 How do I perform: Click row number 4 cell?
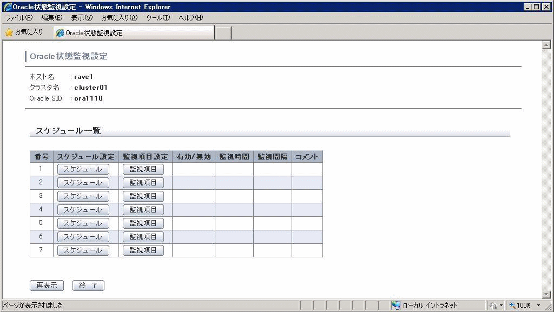pos(41,210)
